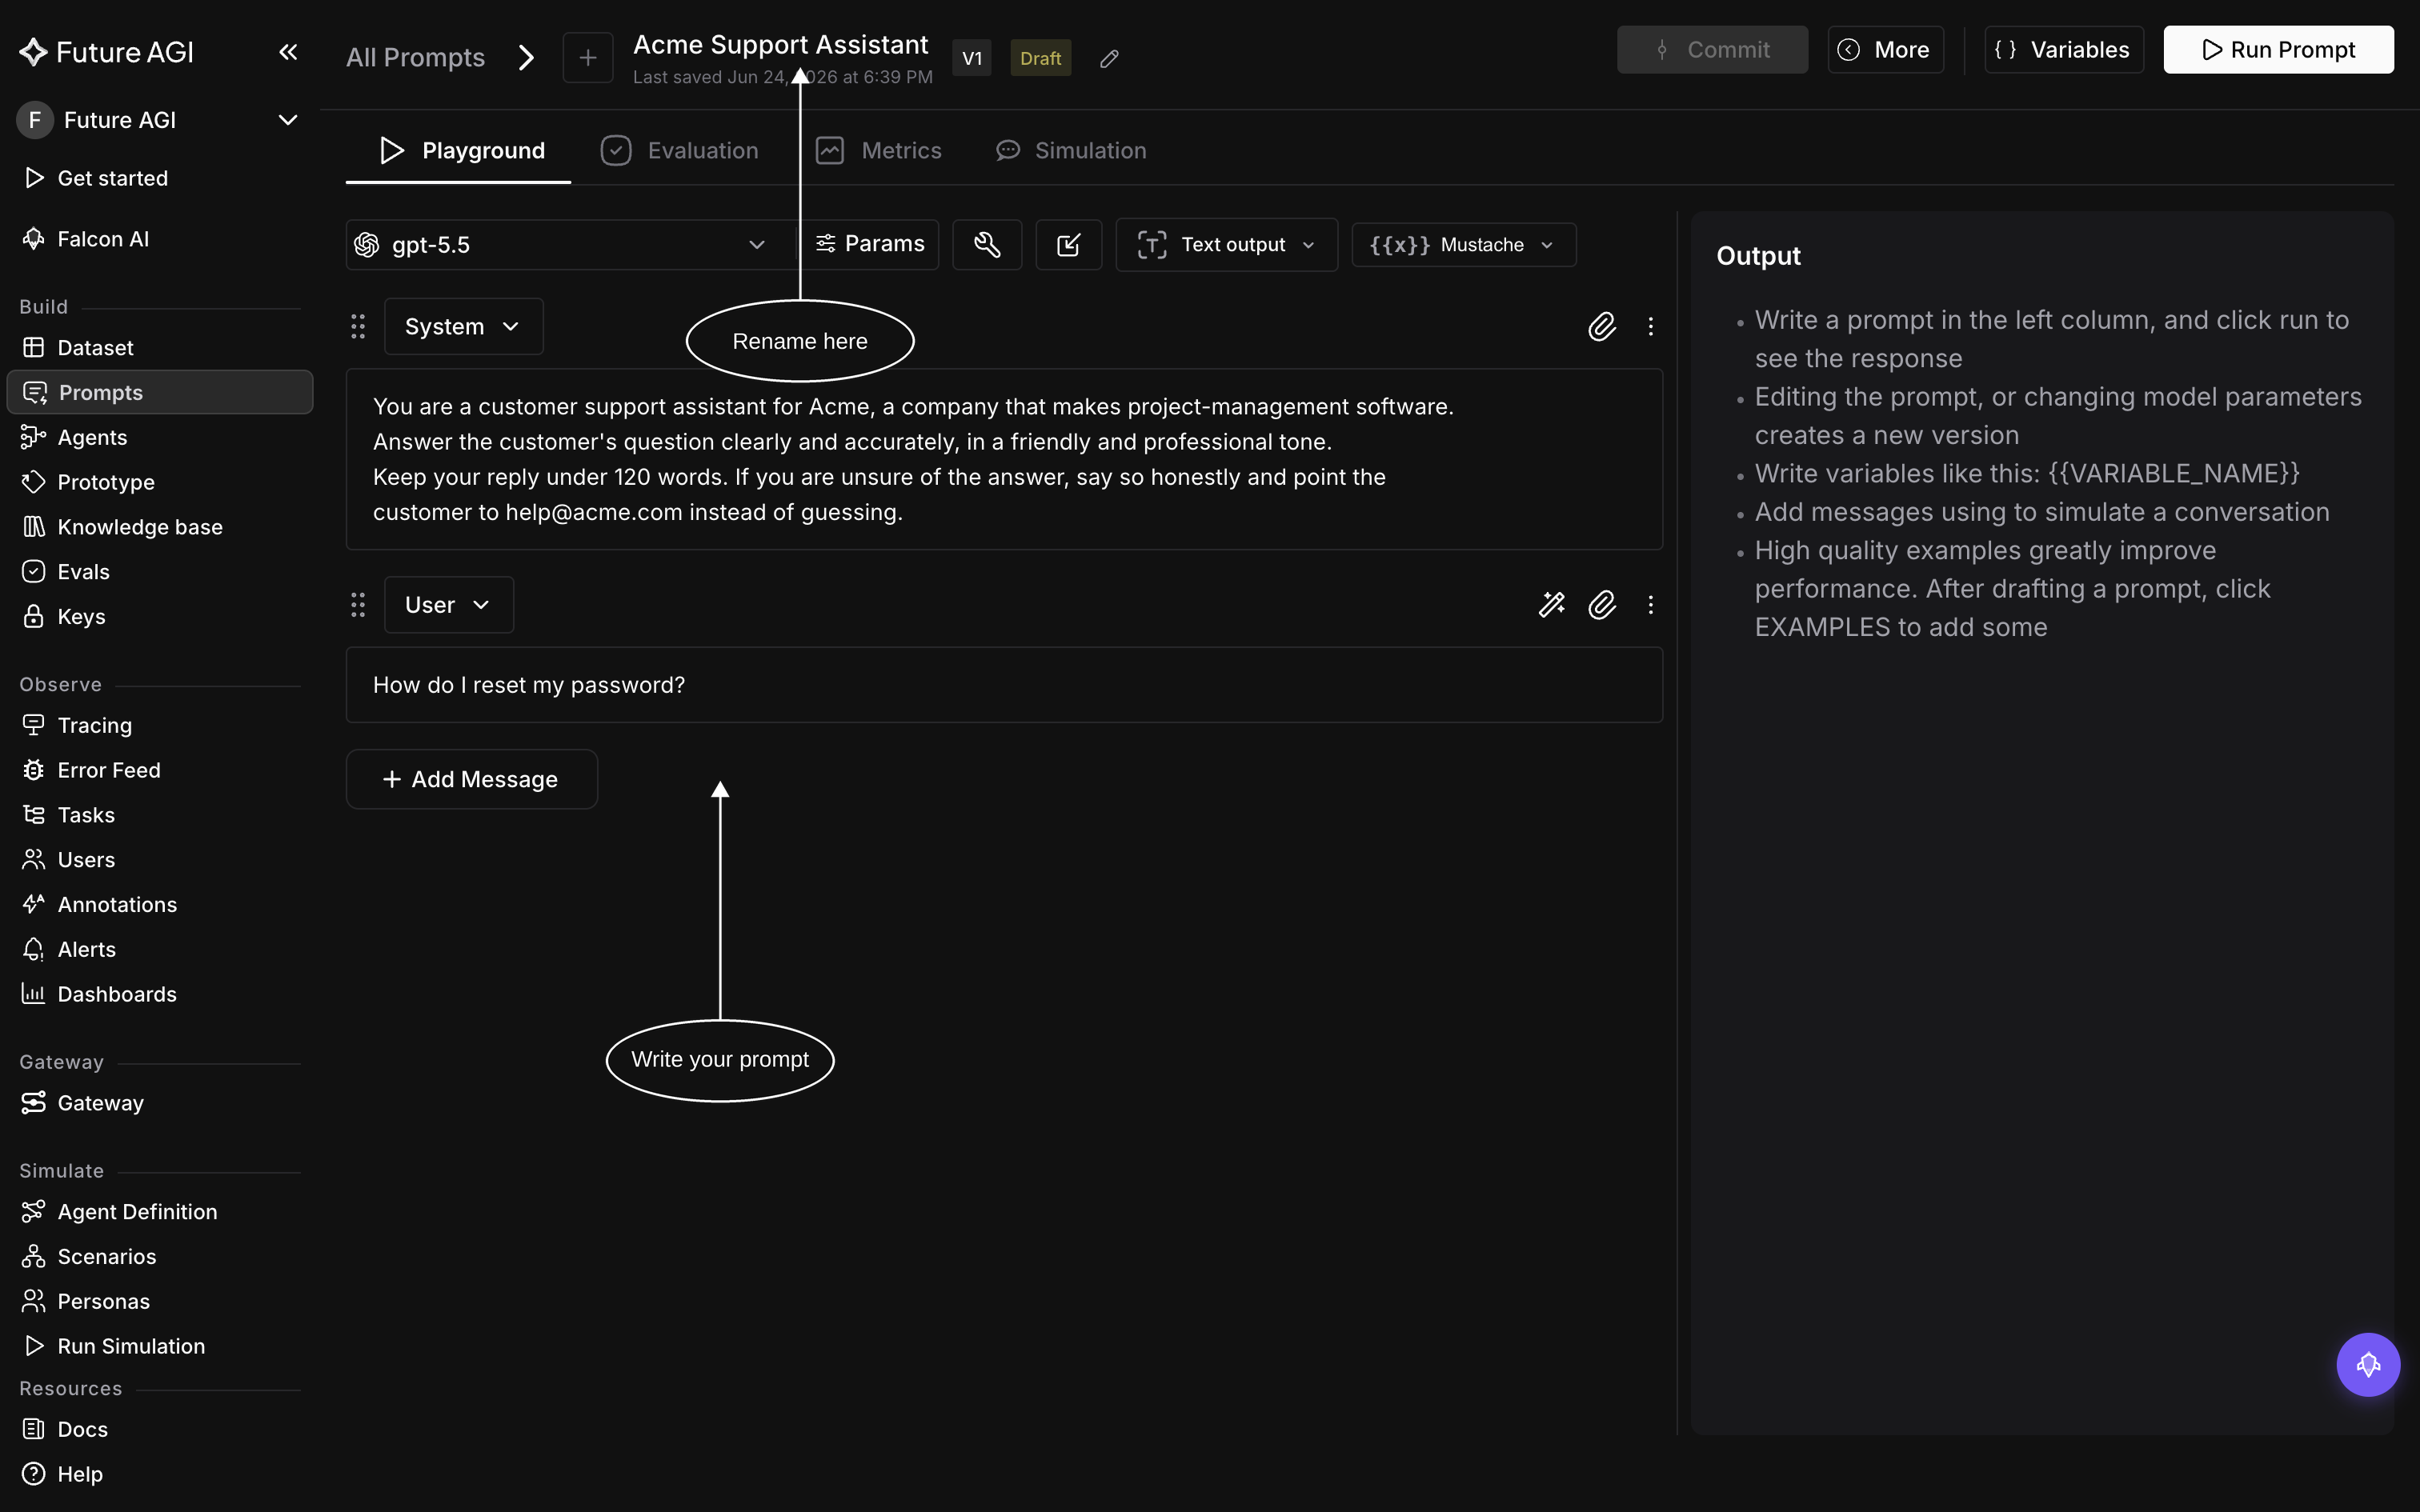
Task: Open Prototype in sidebar
Action: click(x=160, y=482)
